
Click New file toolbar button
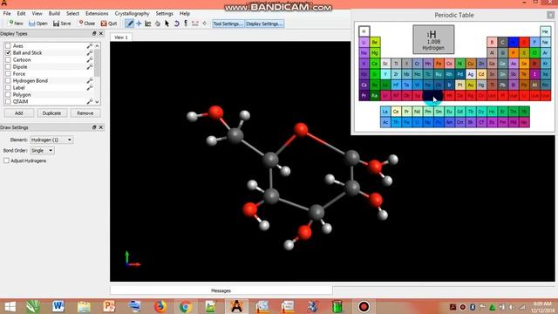tap(16, 24)
